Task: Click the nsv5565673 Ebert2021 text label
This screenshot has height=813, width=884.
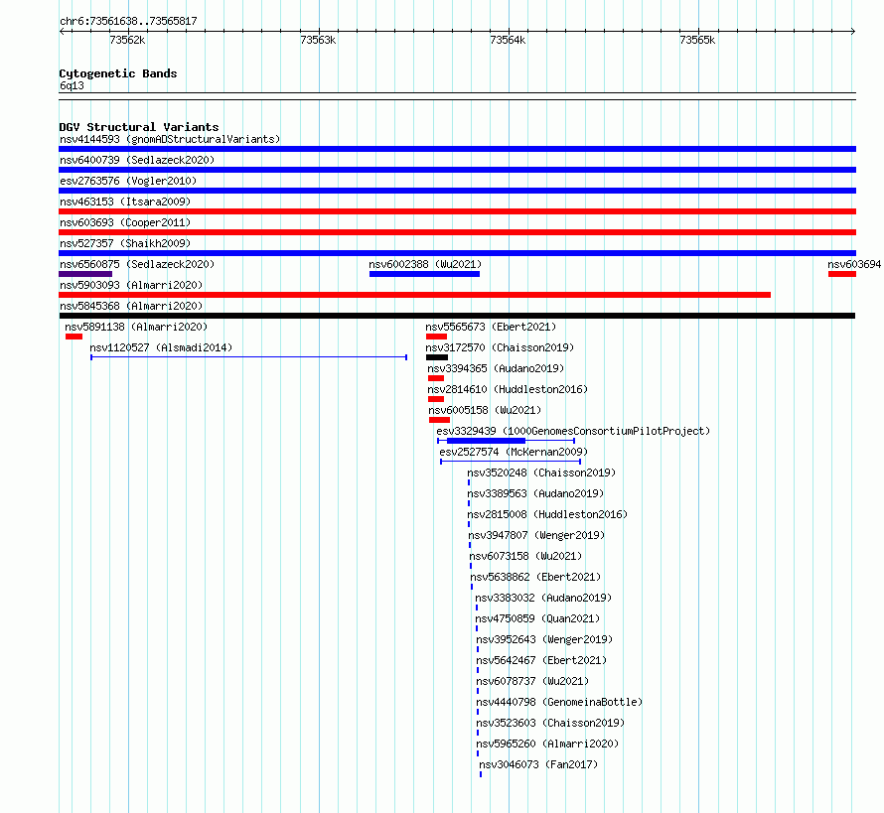Action: coord(491,327)
